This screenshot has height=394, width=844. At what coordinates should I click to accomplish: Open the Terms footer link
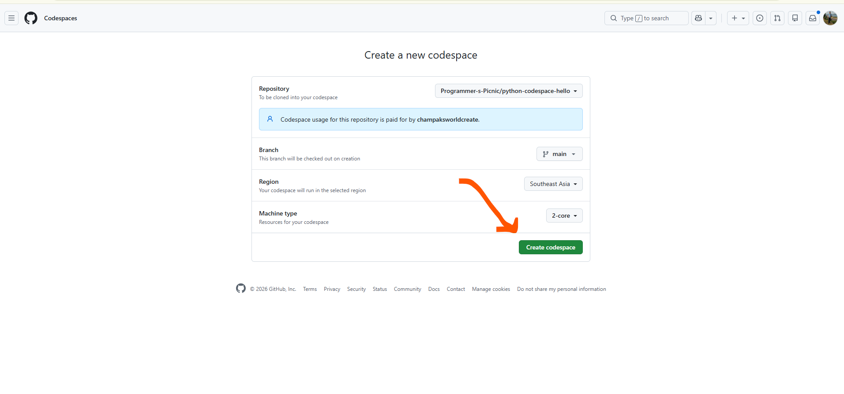pyautogui.click(x=310, y=289)
